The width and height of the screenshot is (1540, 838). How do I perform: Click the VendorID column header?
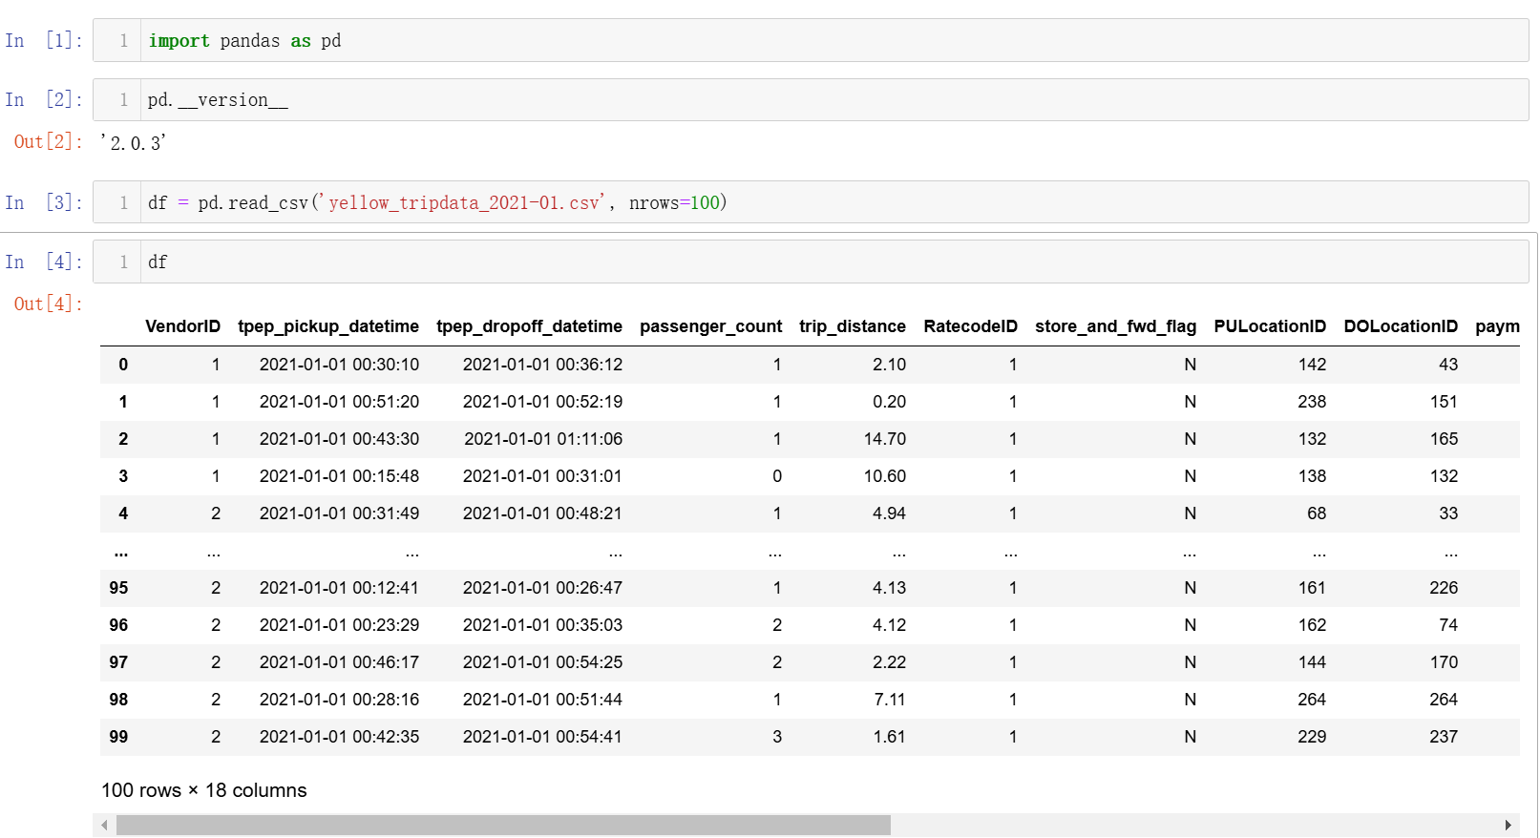pos(182,326)
